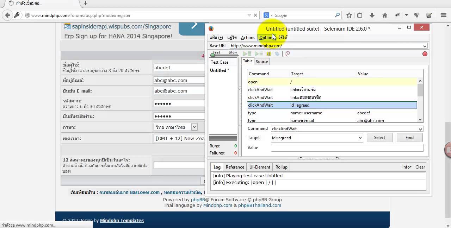This screenshot has height=228, width=451.
Task: Open the วิธีใช้ help menu
Action: coord(283,38)
